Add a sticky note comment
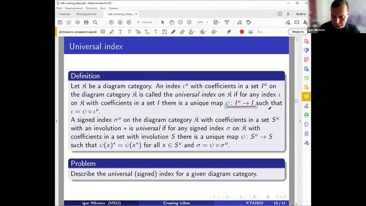Viewport: 366px width, 206px height. click(x=103, y=32)
